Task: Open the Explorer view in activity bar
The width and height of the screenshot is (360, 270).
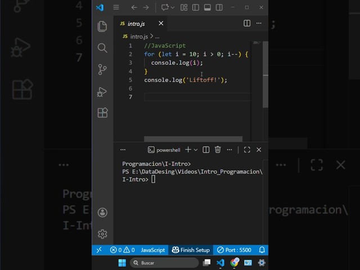Action: (x=102, y=26)
